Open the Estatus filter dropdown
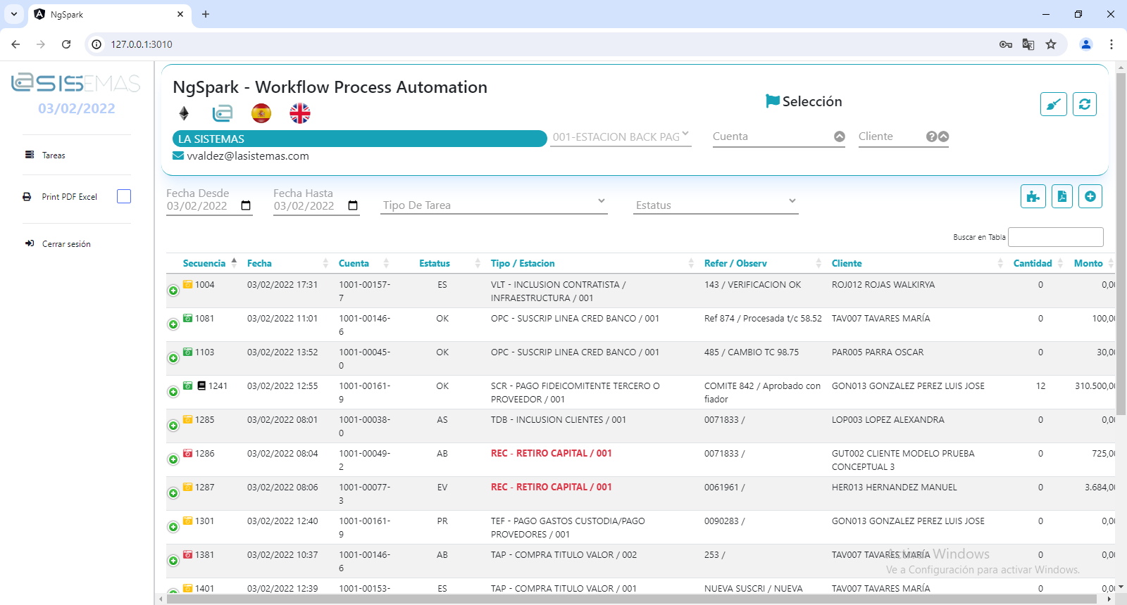 click(715, 205)
